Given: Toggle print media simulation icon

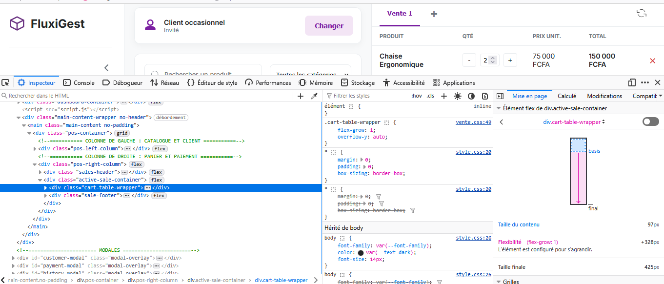Looking at the screenshot, I should [485, 96].
